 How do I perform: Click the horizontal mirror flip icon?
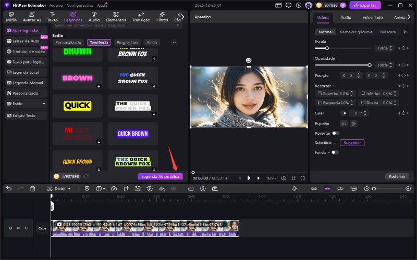click(x=344, y=123)
